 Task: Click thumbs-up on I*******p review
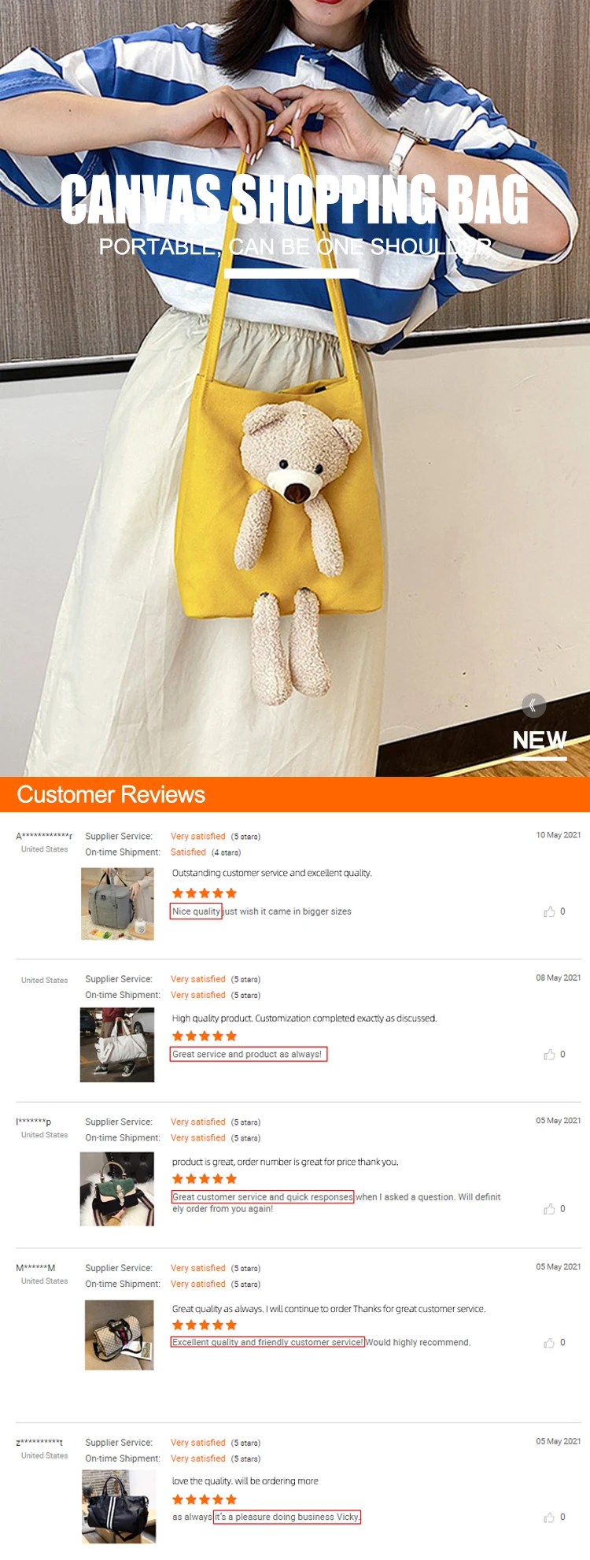coord(549,1209)
